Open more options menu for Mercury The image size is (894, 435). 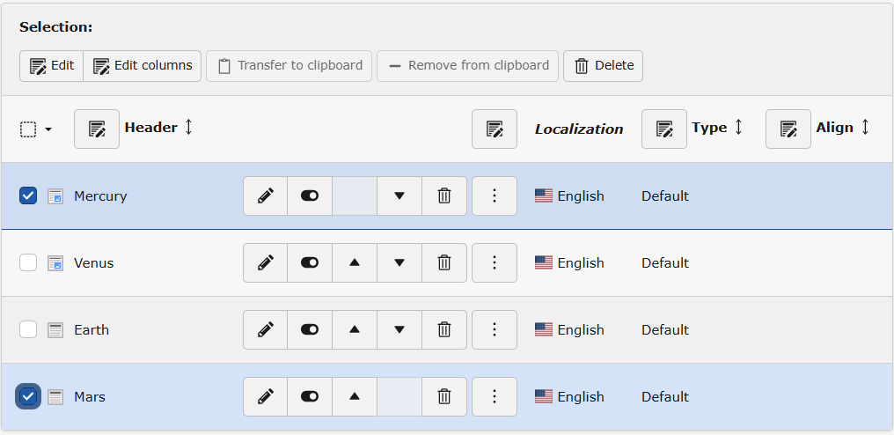click(x=495, y=195)
